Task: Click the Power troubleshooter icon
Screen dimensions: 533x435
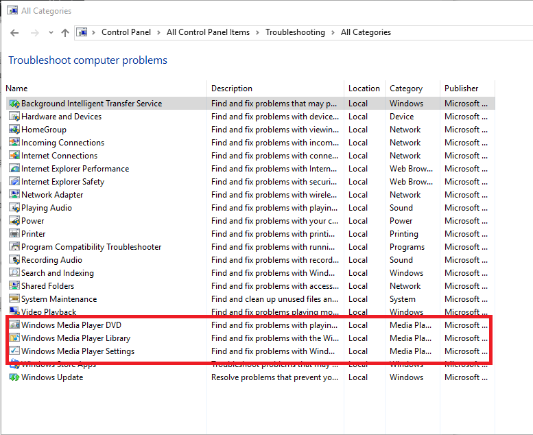Action: (14, 221)
